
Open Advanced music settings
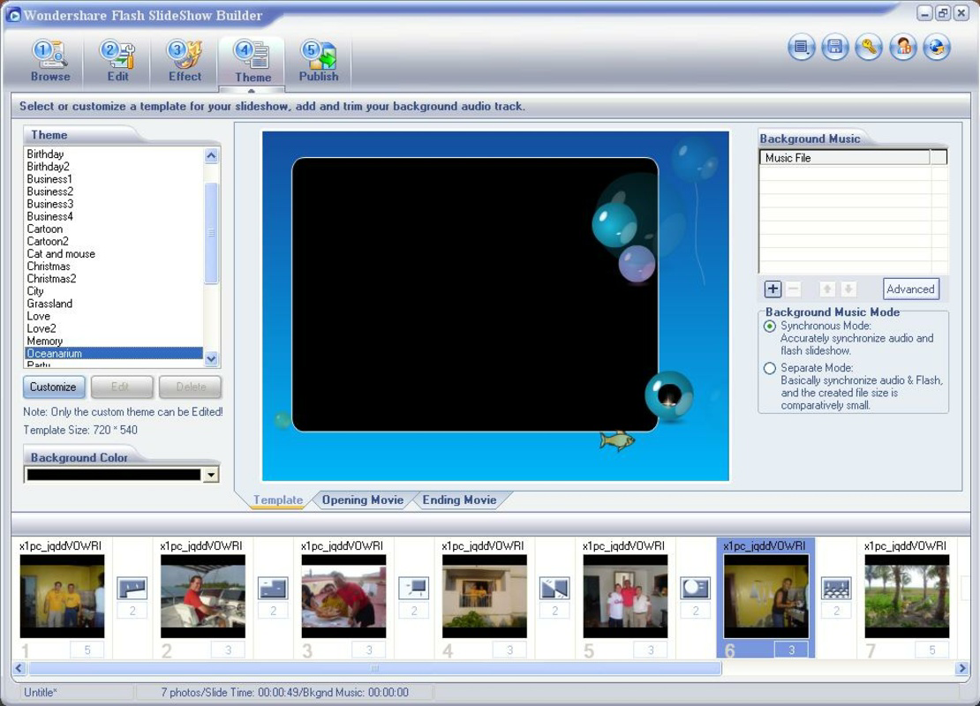(910, 289)
